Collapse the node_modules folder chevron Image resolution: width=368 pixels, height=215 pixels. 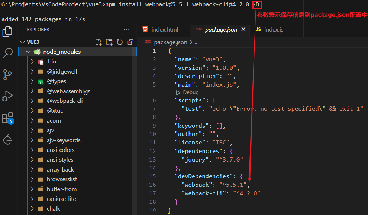coord(28,52)
